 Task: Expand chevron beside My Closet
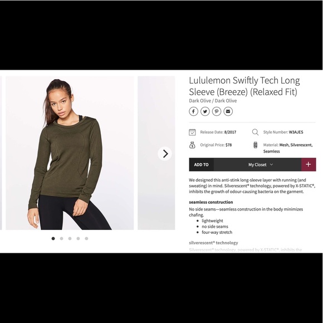tap(272, 165)
